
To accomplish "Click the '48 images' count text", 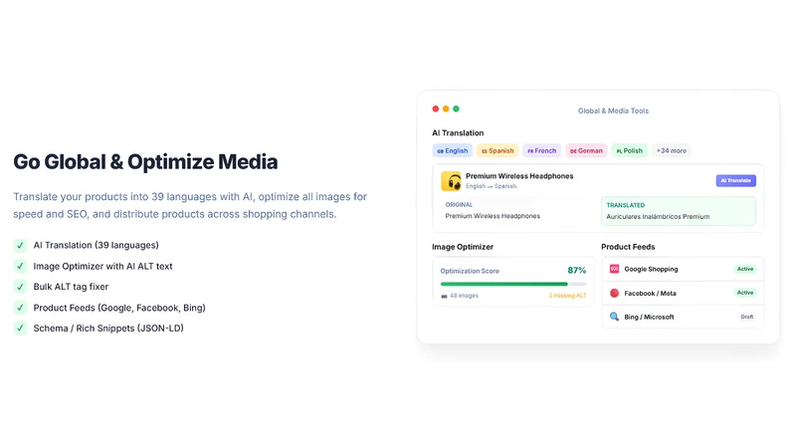I will [x=464, y=296].
